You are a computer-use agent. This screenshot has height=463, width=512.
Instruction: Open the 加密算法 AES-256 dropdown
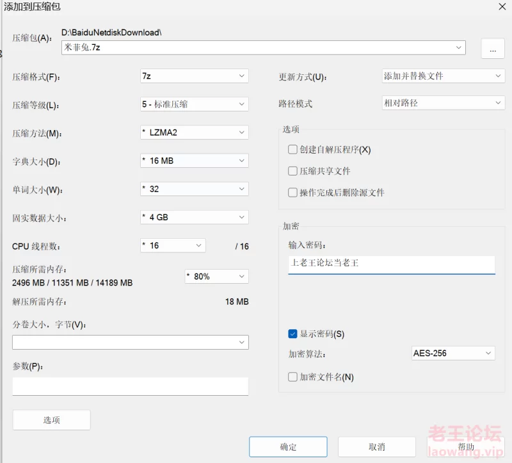(x=453, y=353)
